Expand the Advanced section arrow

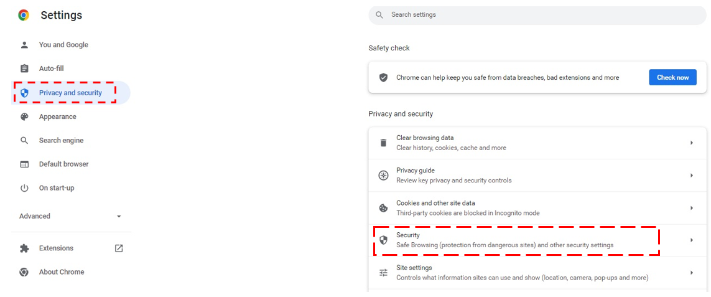[119, 216]
